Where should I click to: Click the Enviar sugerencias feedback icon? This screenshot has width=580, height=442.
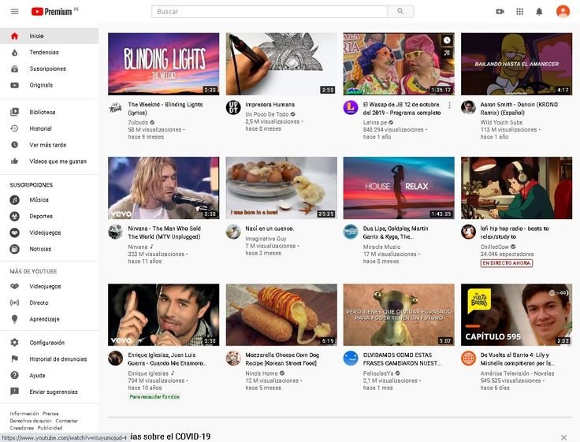pos(14,392)
